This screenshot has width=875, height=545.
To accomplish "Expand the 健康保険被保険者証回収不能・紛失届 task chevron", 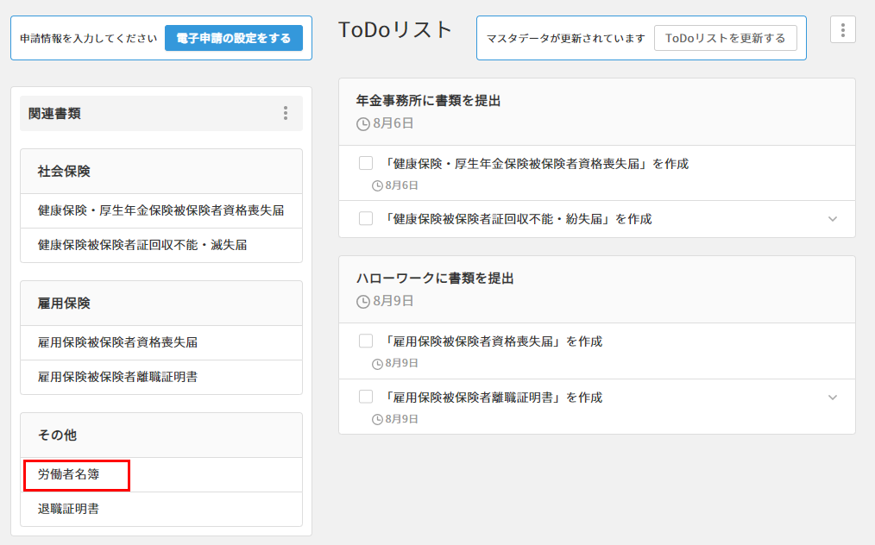I will (833, 219).
